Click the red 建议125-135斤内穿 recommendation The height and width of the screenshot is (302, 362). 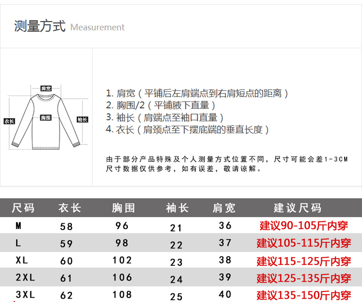[304, 278]
